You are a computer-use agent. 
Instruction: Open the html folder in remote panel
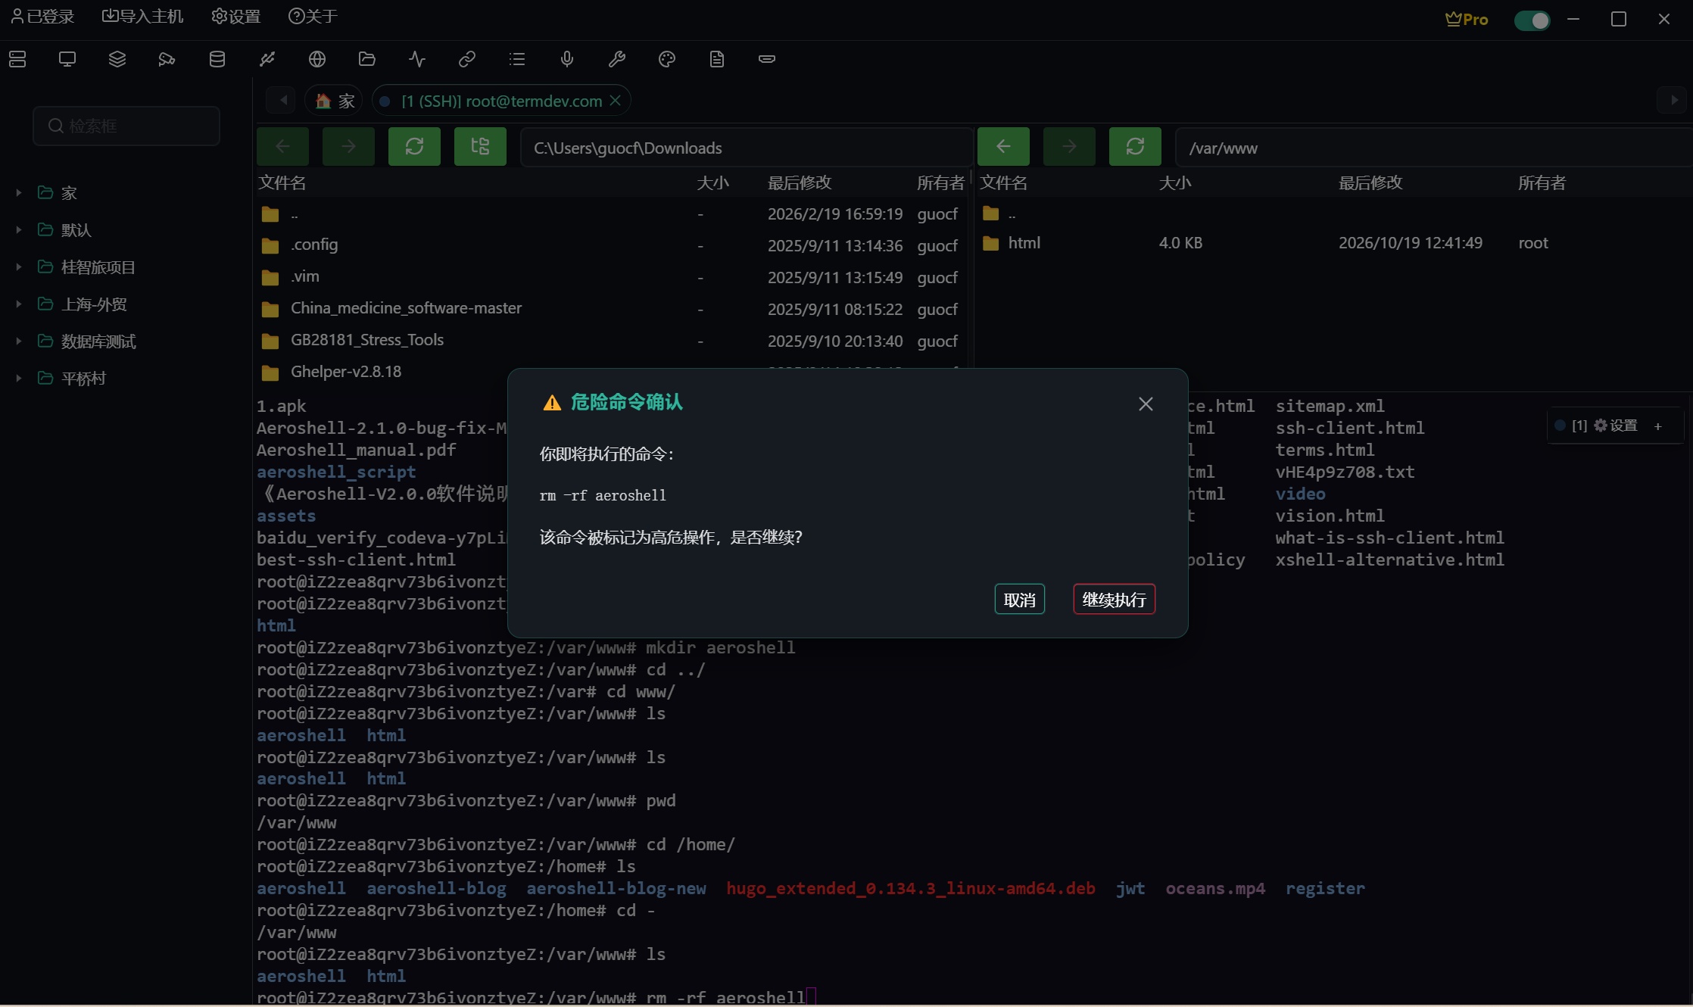coord(1024,243)
